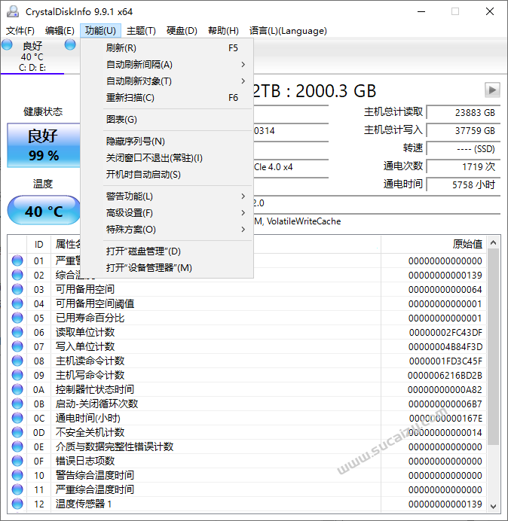Click the next disk arrow button
Viewport: 508px width, 521px height.
click(492, 90)
